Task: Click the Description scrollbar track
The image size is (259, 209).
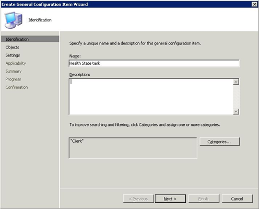Action: coord(236,97)
